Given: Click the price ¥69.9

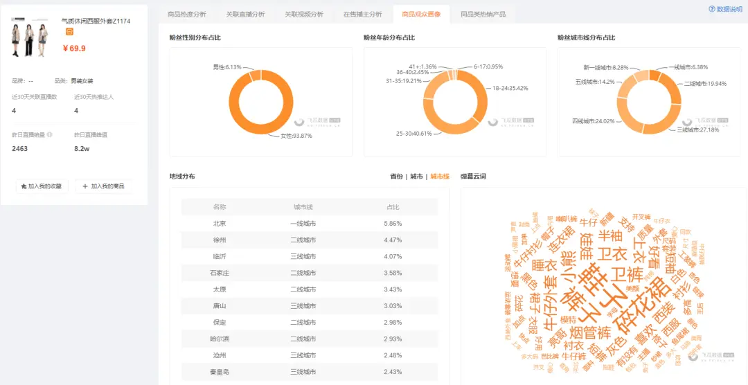Looking at the screenshot, I should coord(74,48).
